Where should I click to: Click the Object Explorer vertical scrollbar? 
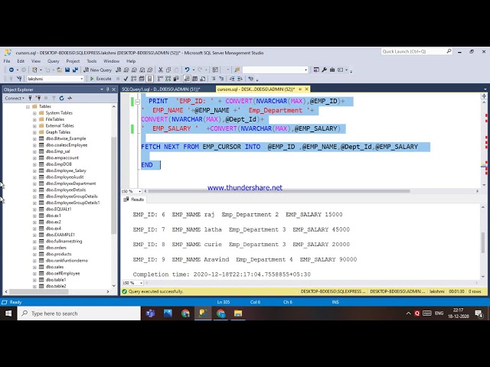[x=114, y=185]
